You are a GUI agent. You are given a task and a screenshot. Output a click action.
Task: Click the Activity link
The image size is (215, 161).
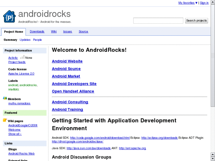[x=13, y=58]
